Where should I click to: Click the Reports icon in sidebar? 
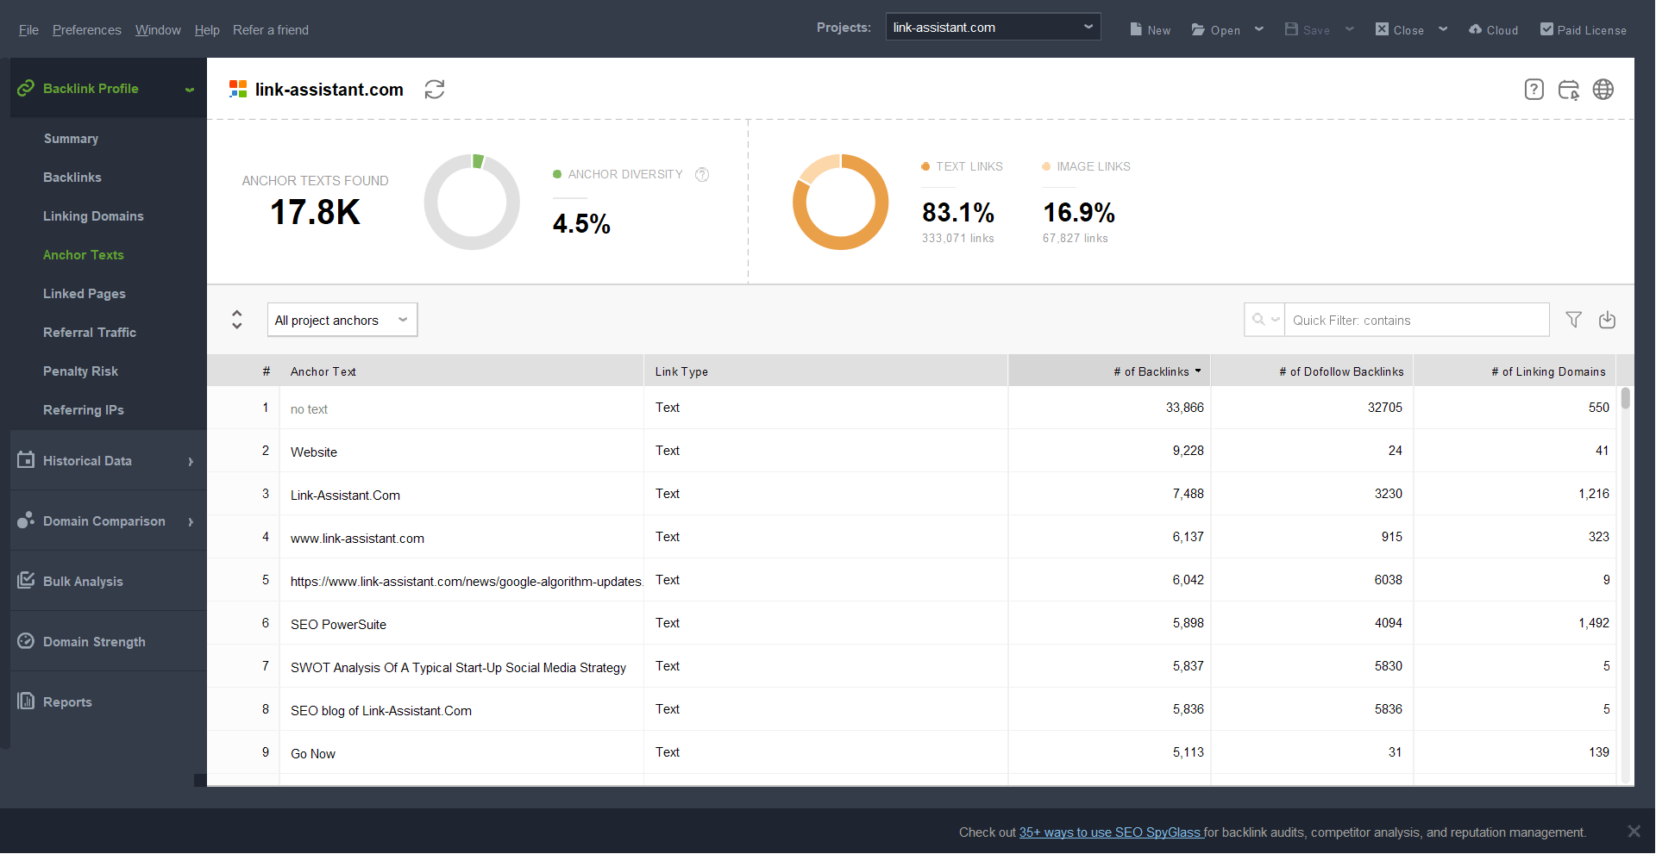coord(26,701)
